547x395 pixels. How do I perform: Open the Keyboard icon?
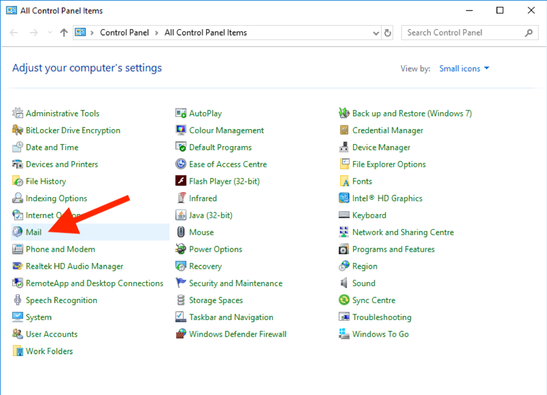[344, 215]
